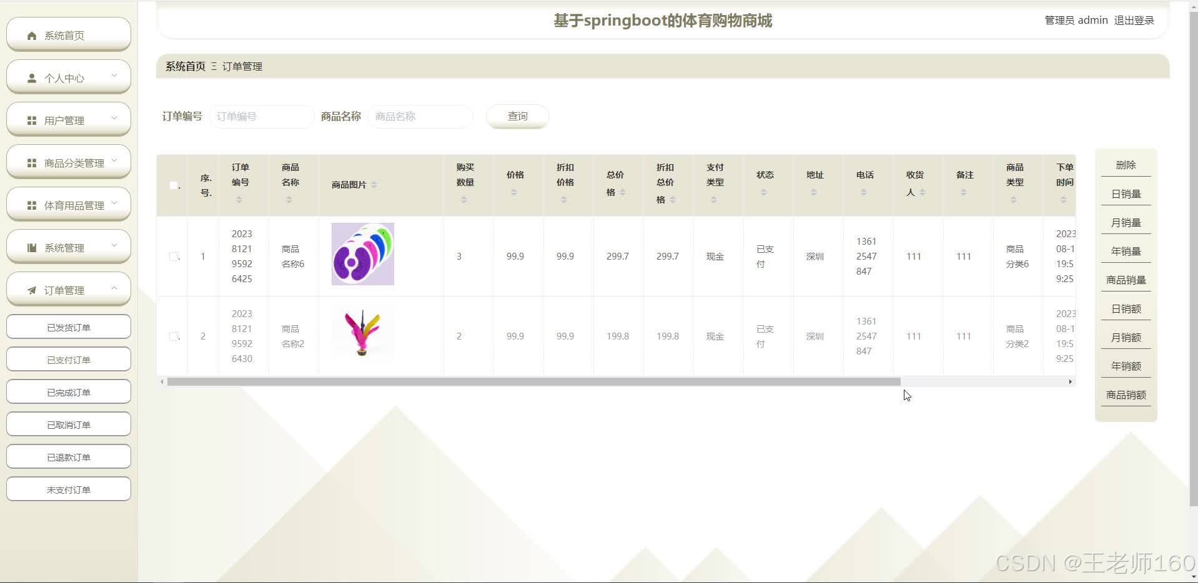Sort by 商品名称 column arrows
This screenshot has height=583, width=1198.
pyautogui.click(x=289, y=200)
